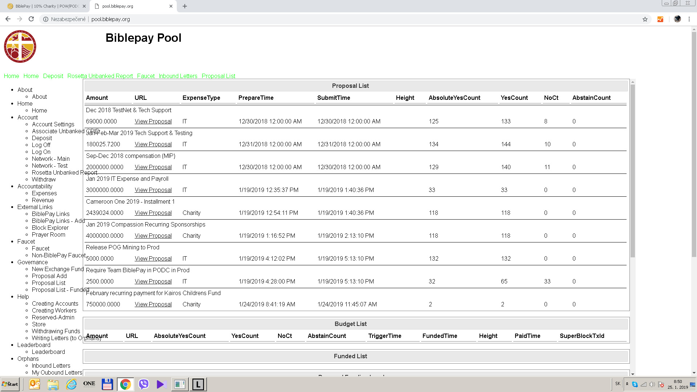Open Inbound Letters in top menu
The image size is (697, 392).
point(178,76)
